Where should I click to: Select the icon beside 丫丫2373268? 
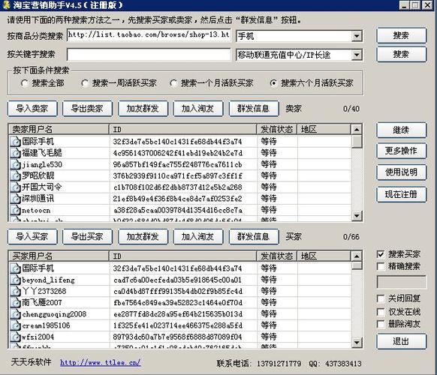coord(15,291)
